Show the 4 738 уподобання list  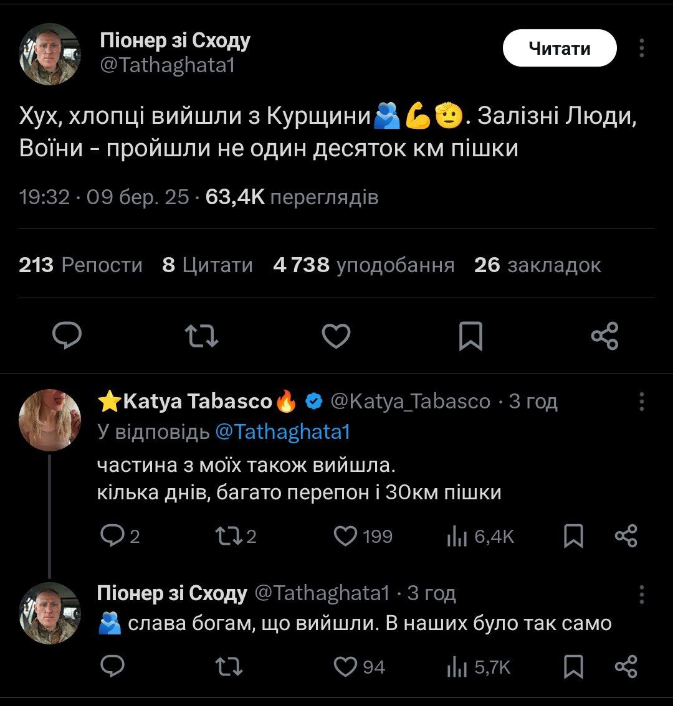coord(363,265)
